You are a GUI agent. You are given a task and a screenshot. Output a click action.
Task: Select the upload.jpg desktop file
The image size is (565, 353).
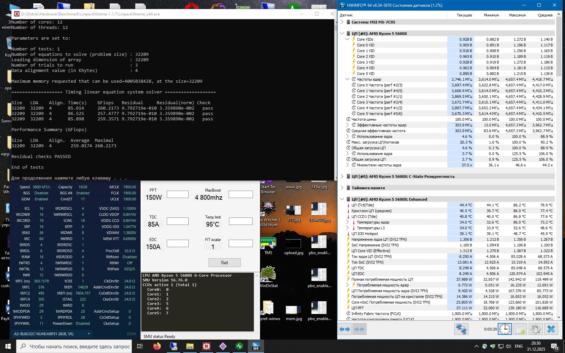pos(294,246)
